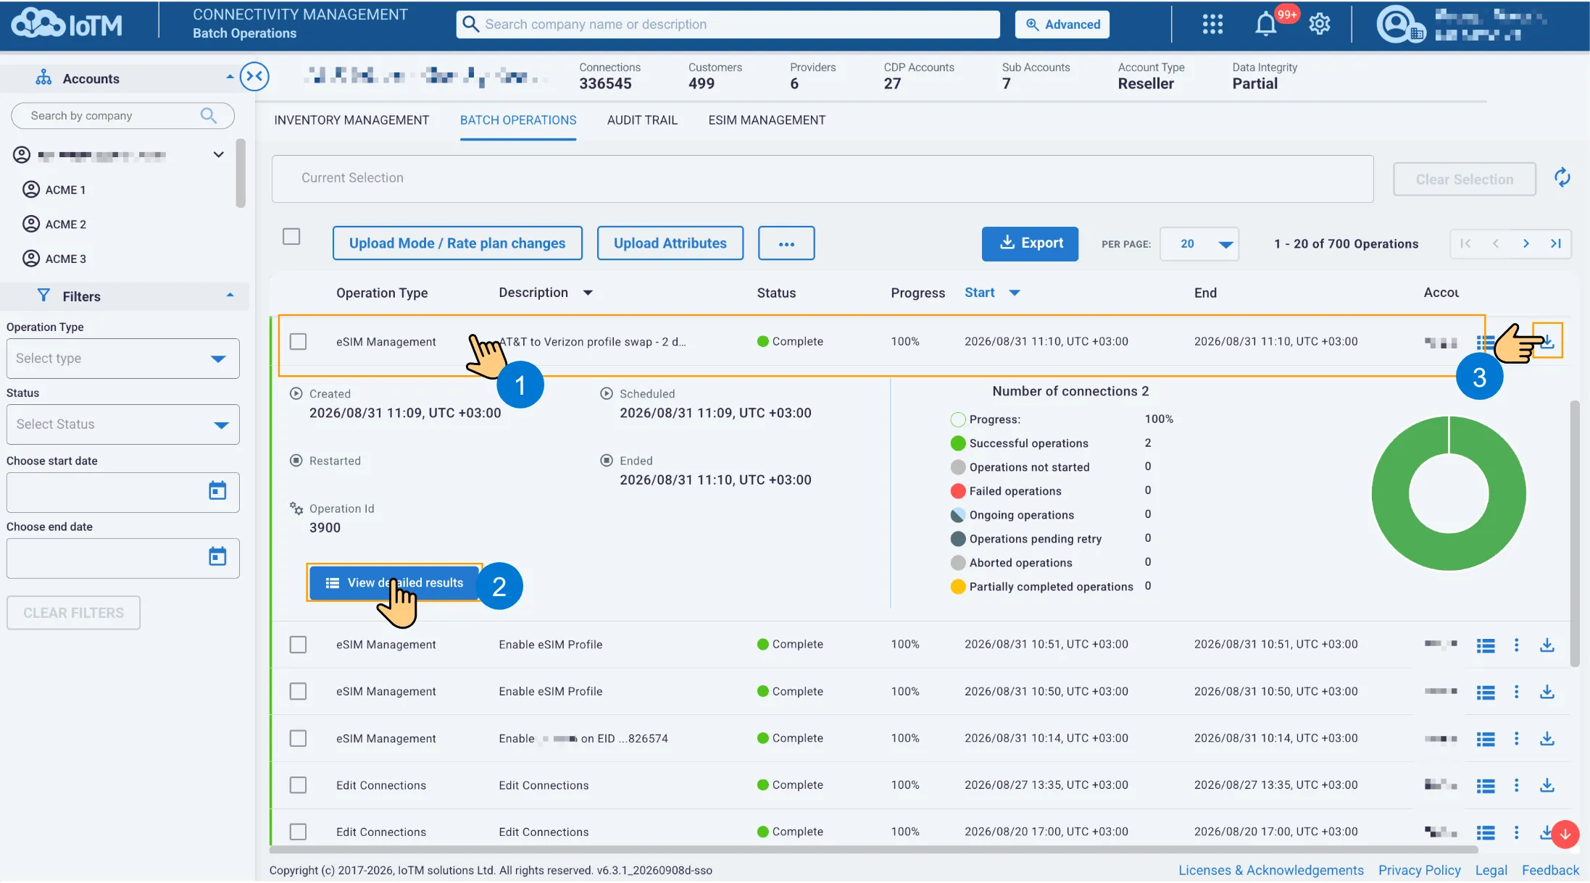Click the IoTM logo

tap(67, 24)
